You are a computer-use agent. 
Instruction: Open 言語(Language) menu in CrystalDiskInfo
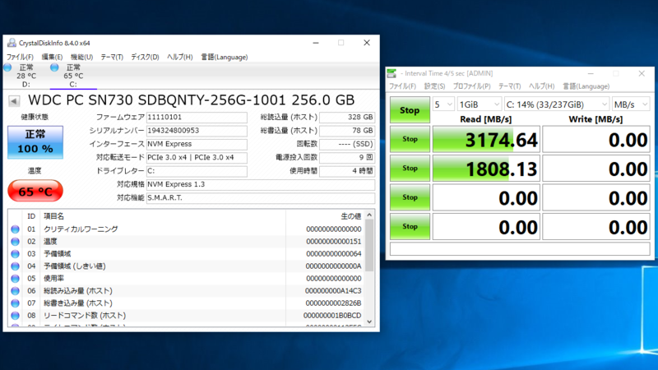click(x=224, y=57)
